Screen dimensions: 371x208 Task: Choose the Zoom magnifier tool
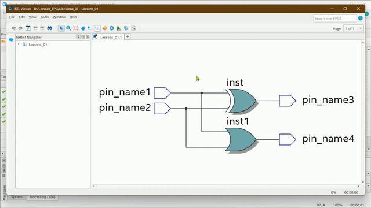tap(68, 28)
